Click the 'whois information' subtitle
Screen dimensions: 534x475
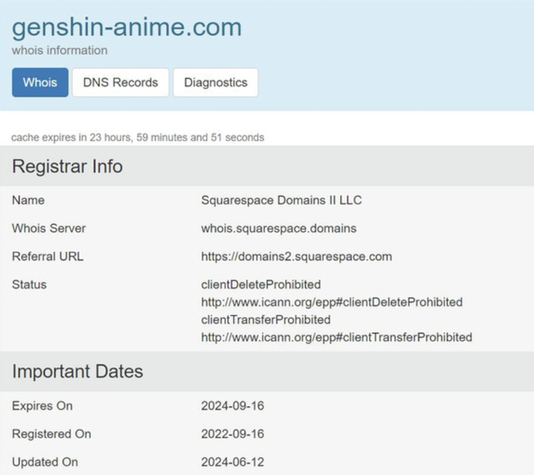point(60,50)
